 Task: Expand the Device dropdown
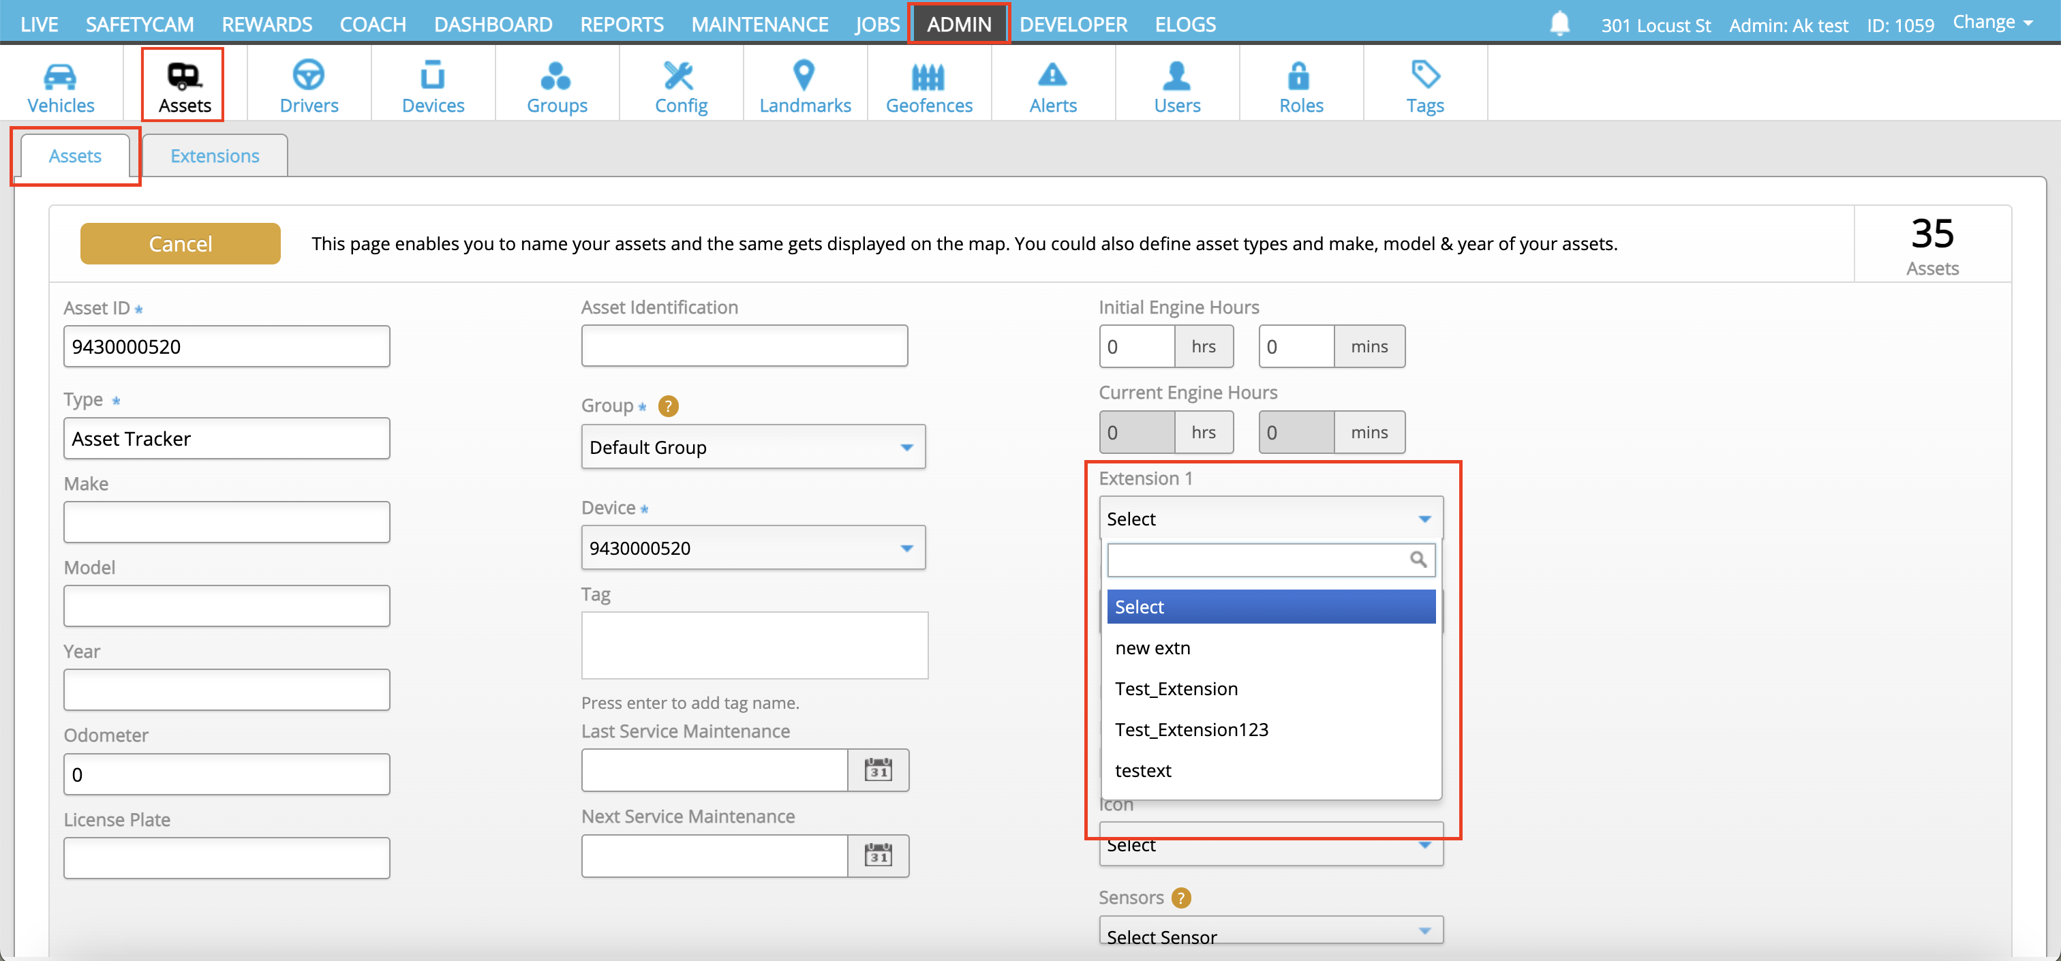coord(753,548)
